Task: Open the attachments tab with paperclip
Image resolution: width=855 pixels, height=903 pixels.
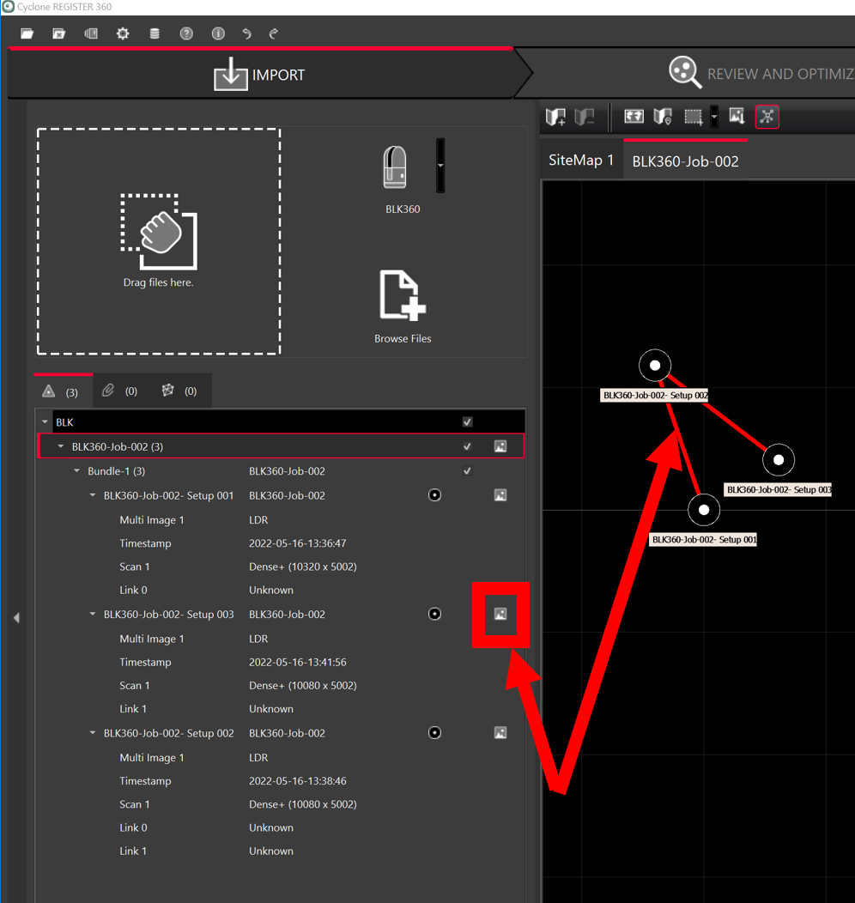Action: pyautogui.click(x=118, y=391)
